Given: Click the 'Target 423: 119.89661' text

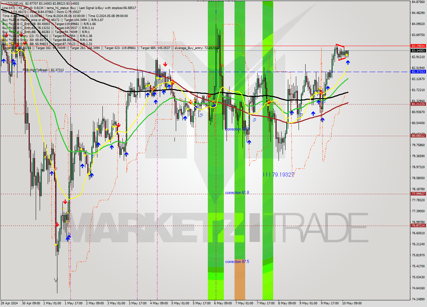Looking at the screenshot, I should pyautogui.click(x=120, y=48).
